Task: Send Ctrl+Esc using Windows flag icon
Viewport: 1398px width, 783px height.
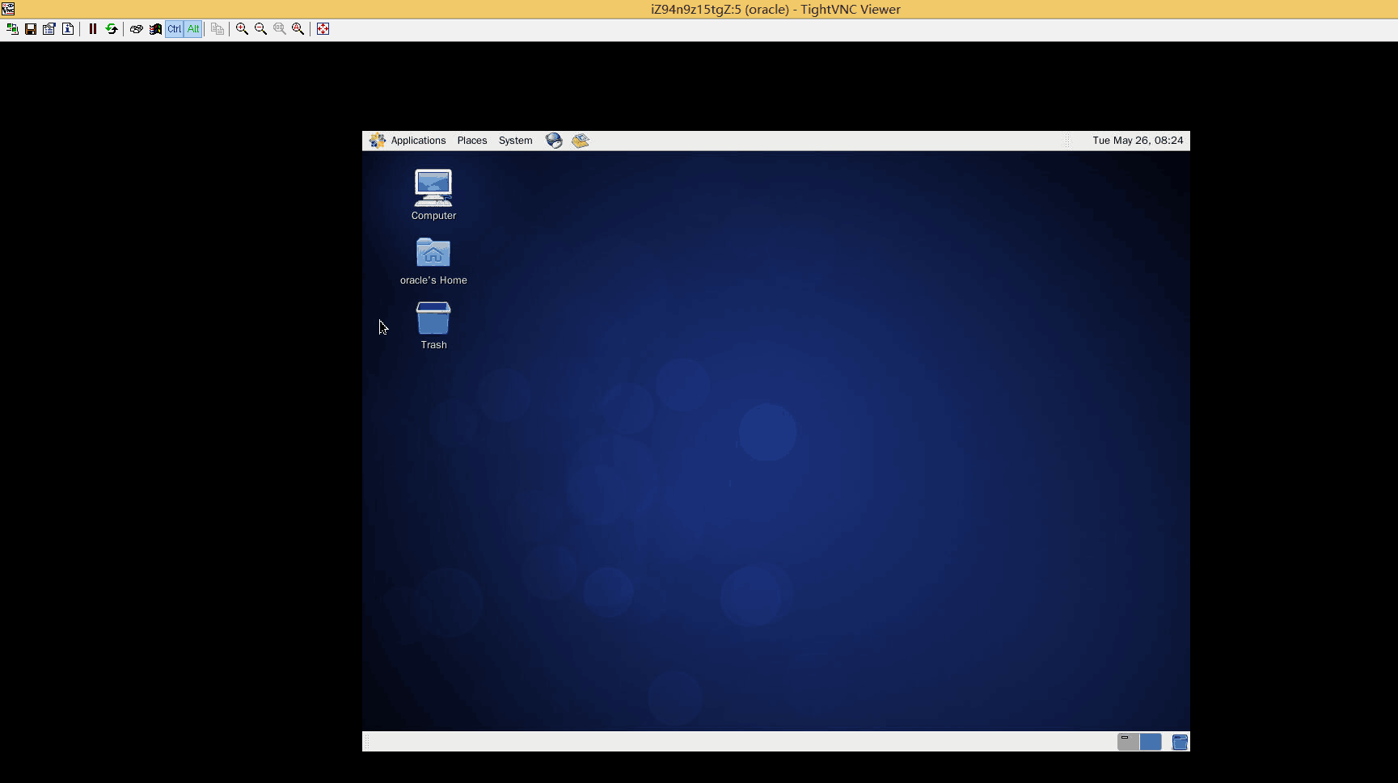Action: [x=155, y=29]
